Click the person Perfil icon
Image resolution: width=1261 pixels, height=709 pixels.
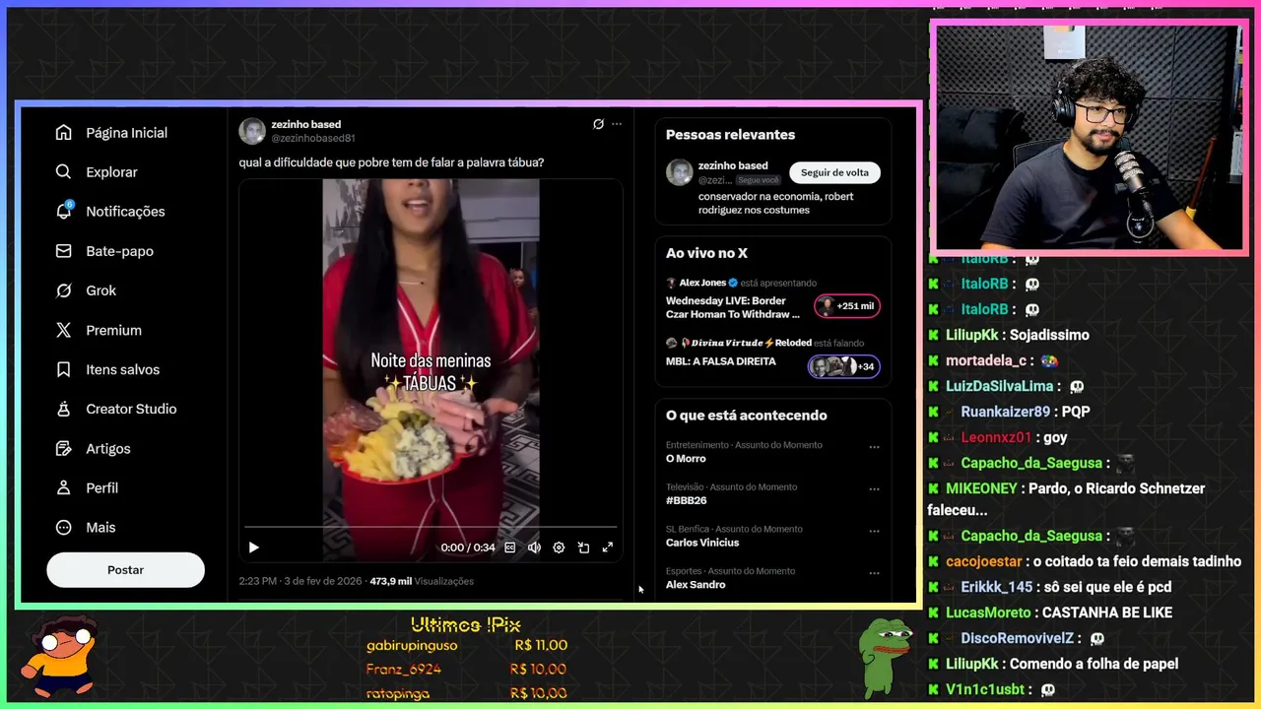point(64,487)
